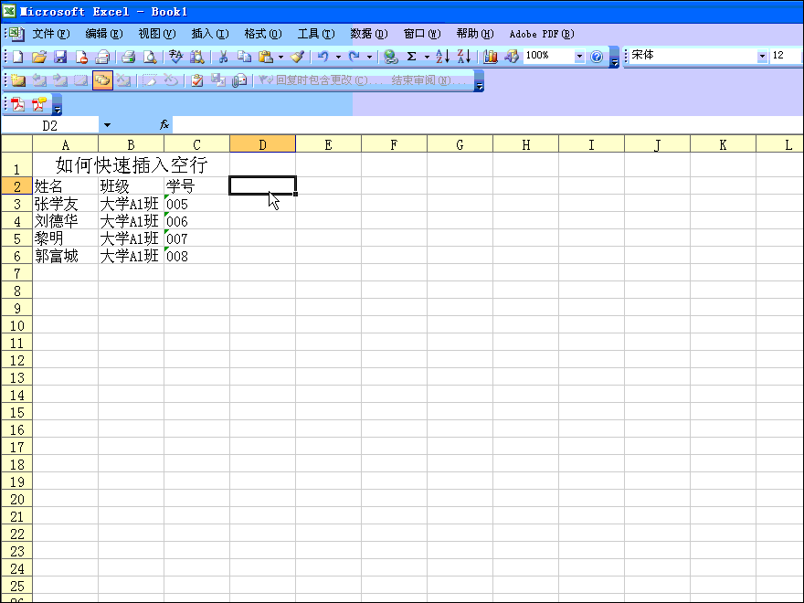The width and height of the screenshot is (804, 603).
Task: Open the Name Box dropdown arrow
Action: pyautogui.click(x=107, y=125)
